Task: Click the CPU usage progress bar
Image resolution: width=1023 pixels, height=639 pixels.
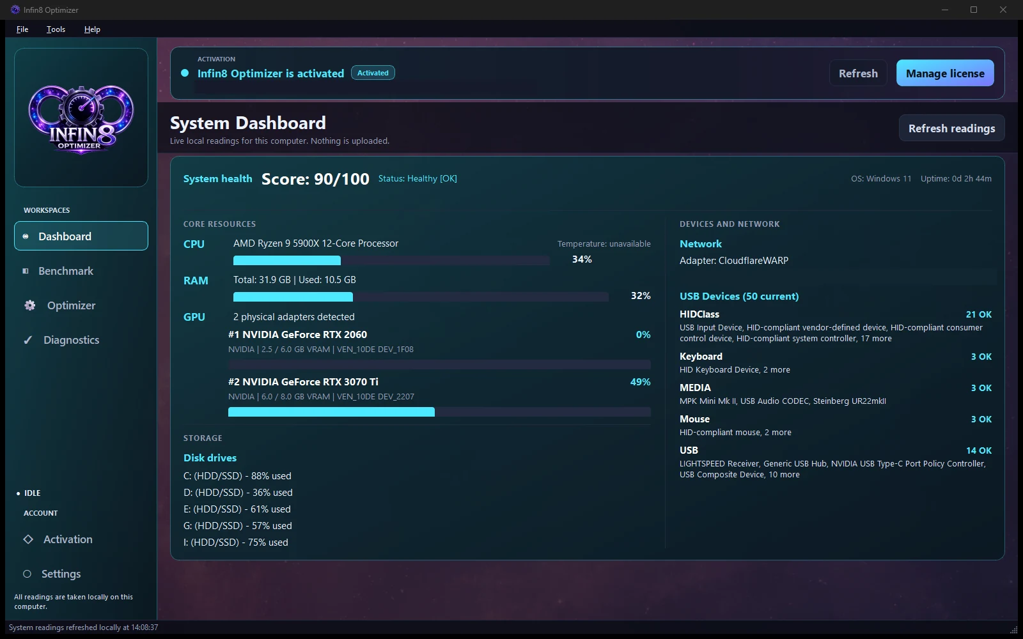Action: [x=391, y=260]
